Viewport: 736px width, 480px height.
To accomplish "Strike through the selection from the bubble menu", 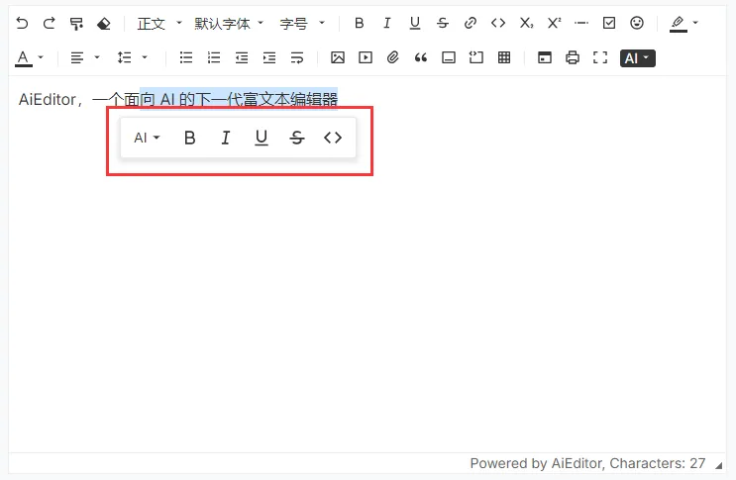I will point(297,138).
